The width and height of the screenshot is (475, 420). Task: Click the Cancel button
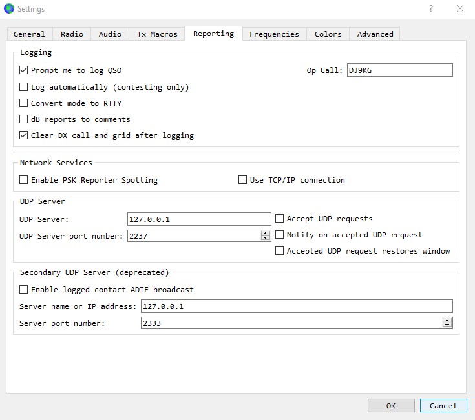click(443, 406)
